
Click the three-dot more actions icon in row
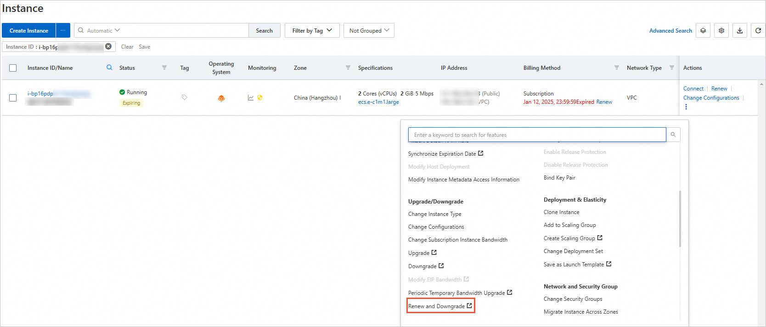[686, 107]
